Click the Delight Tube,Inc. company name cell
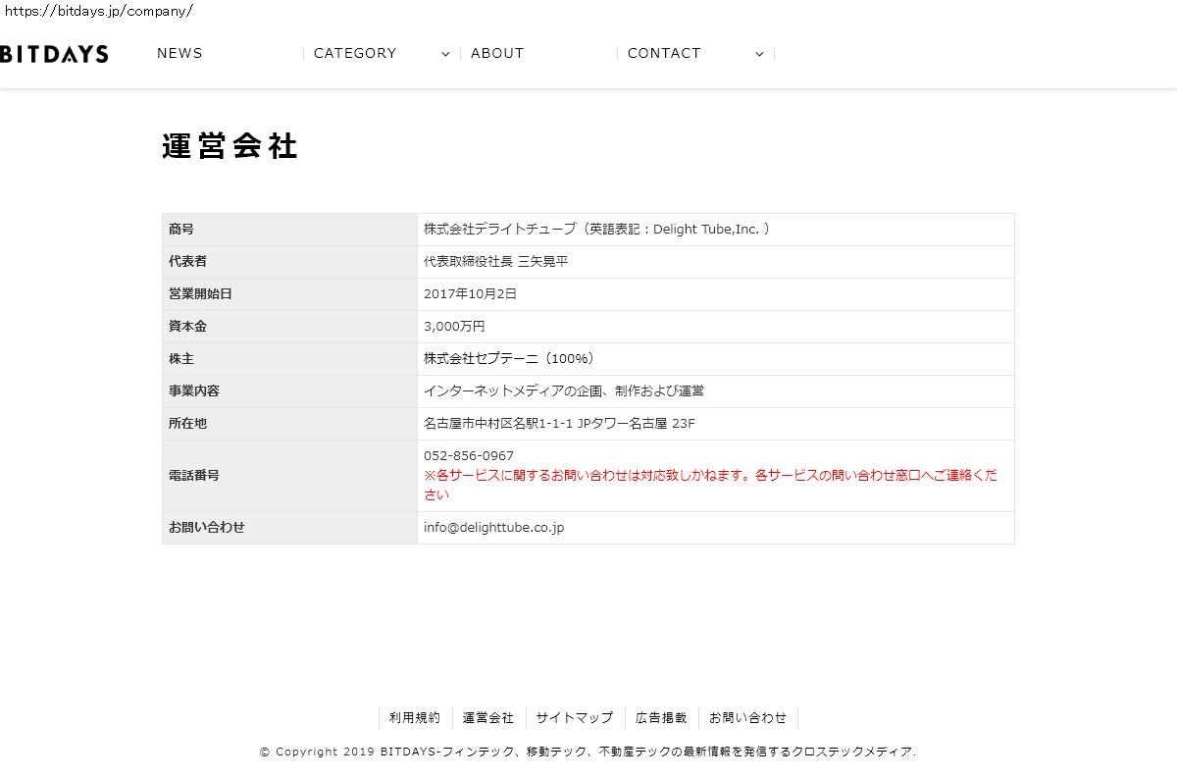 596,230
